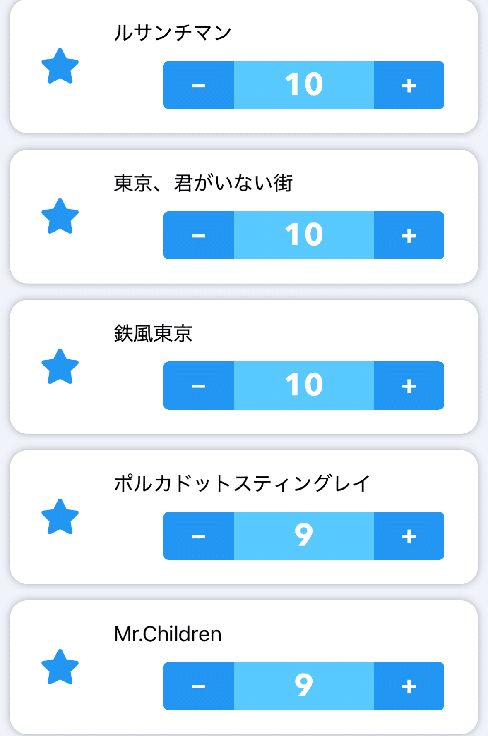Screen dimensions: 488x736
Task: Click the star icon beside ポルカドットスティングレイ
Action: (60, 517)
